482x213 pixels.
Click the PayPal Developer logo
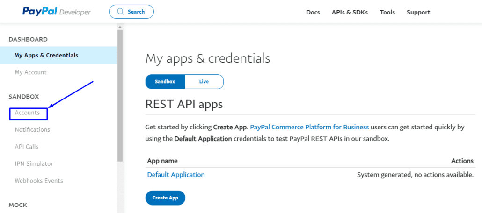point(57,12)
